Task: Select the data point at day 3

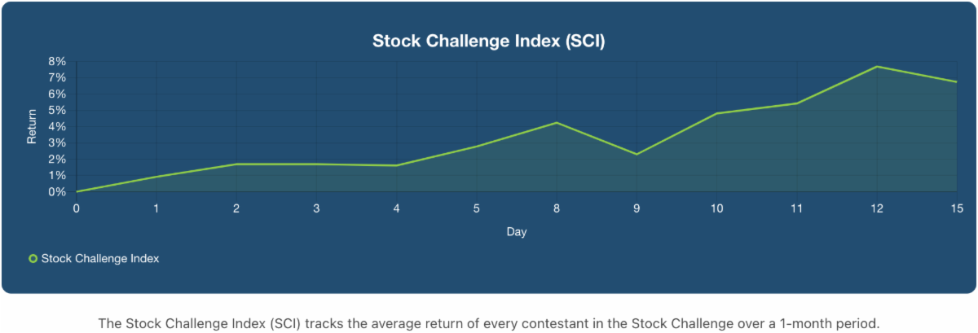Action: (x=316, y=164)
